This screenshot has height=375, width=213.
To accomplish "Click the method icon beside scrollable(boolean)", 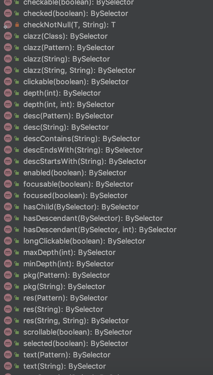I will [x=8, y=332].
